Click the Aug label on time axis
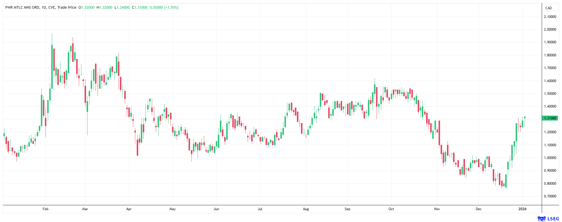 tap(306, 209)
